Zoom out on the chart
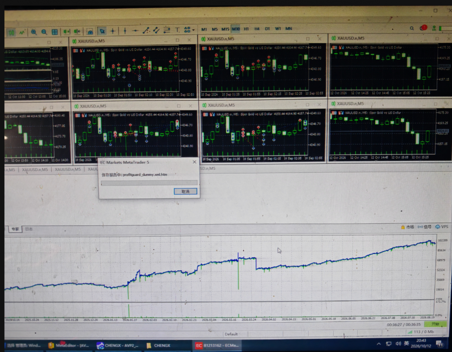 click(x=44, y=32)
